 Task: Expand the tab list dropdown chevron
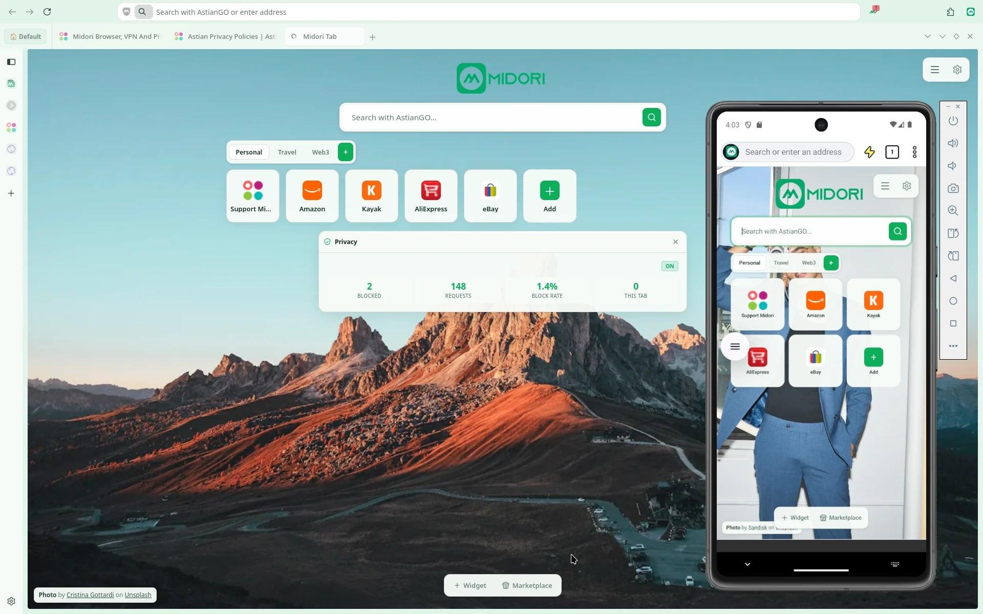(x=927, y=36)
